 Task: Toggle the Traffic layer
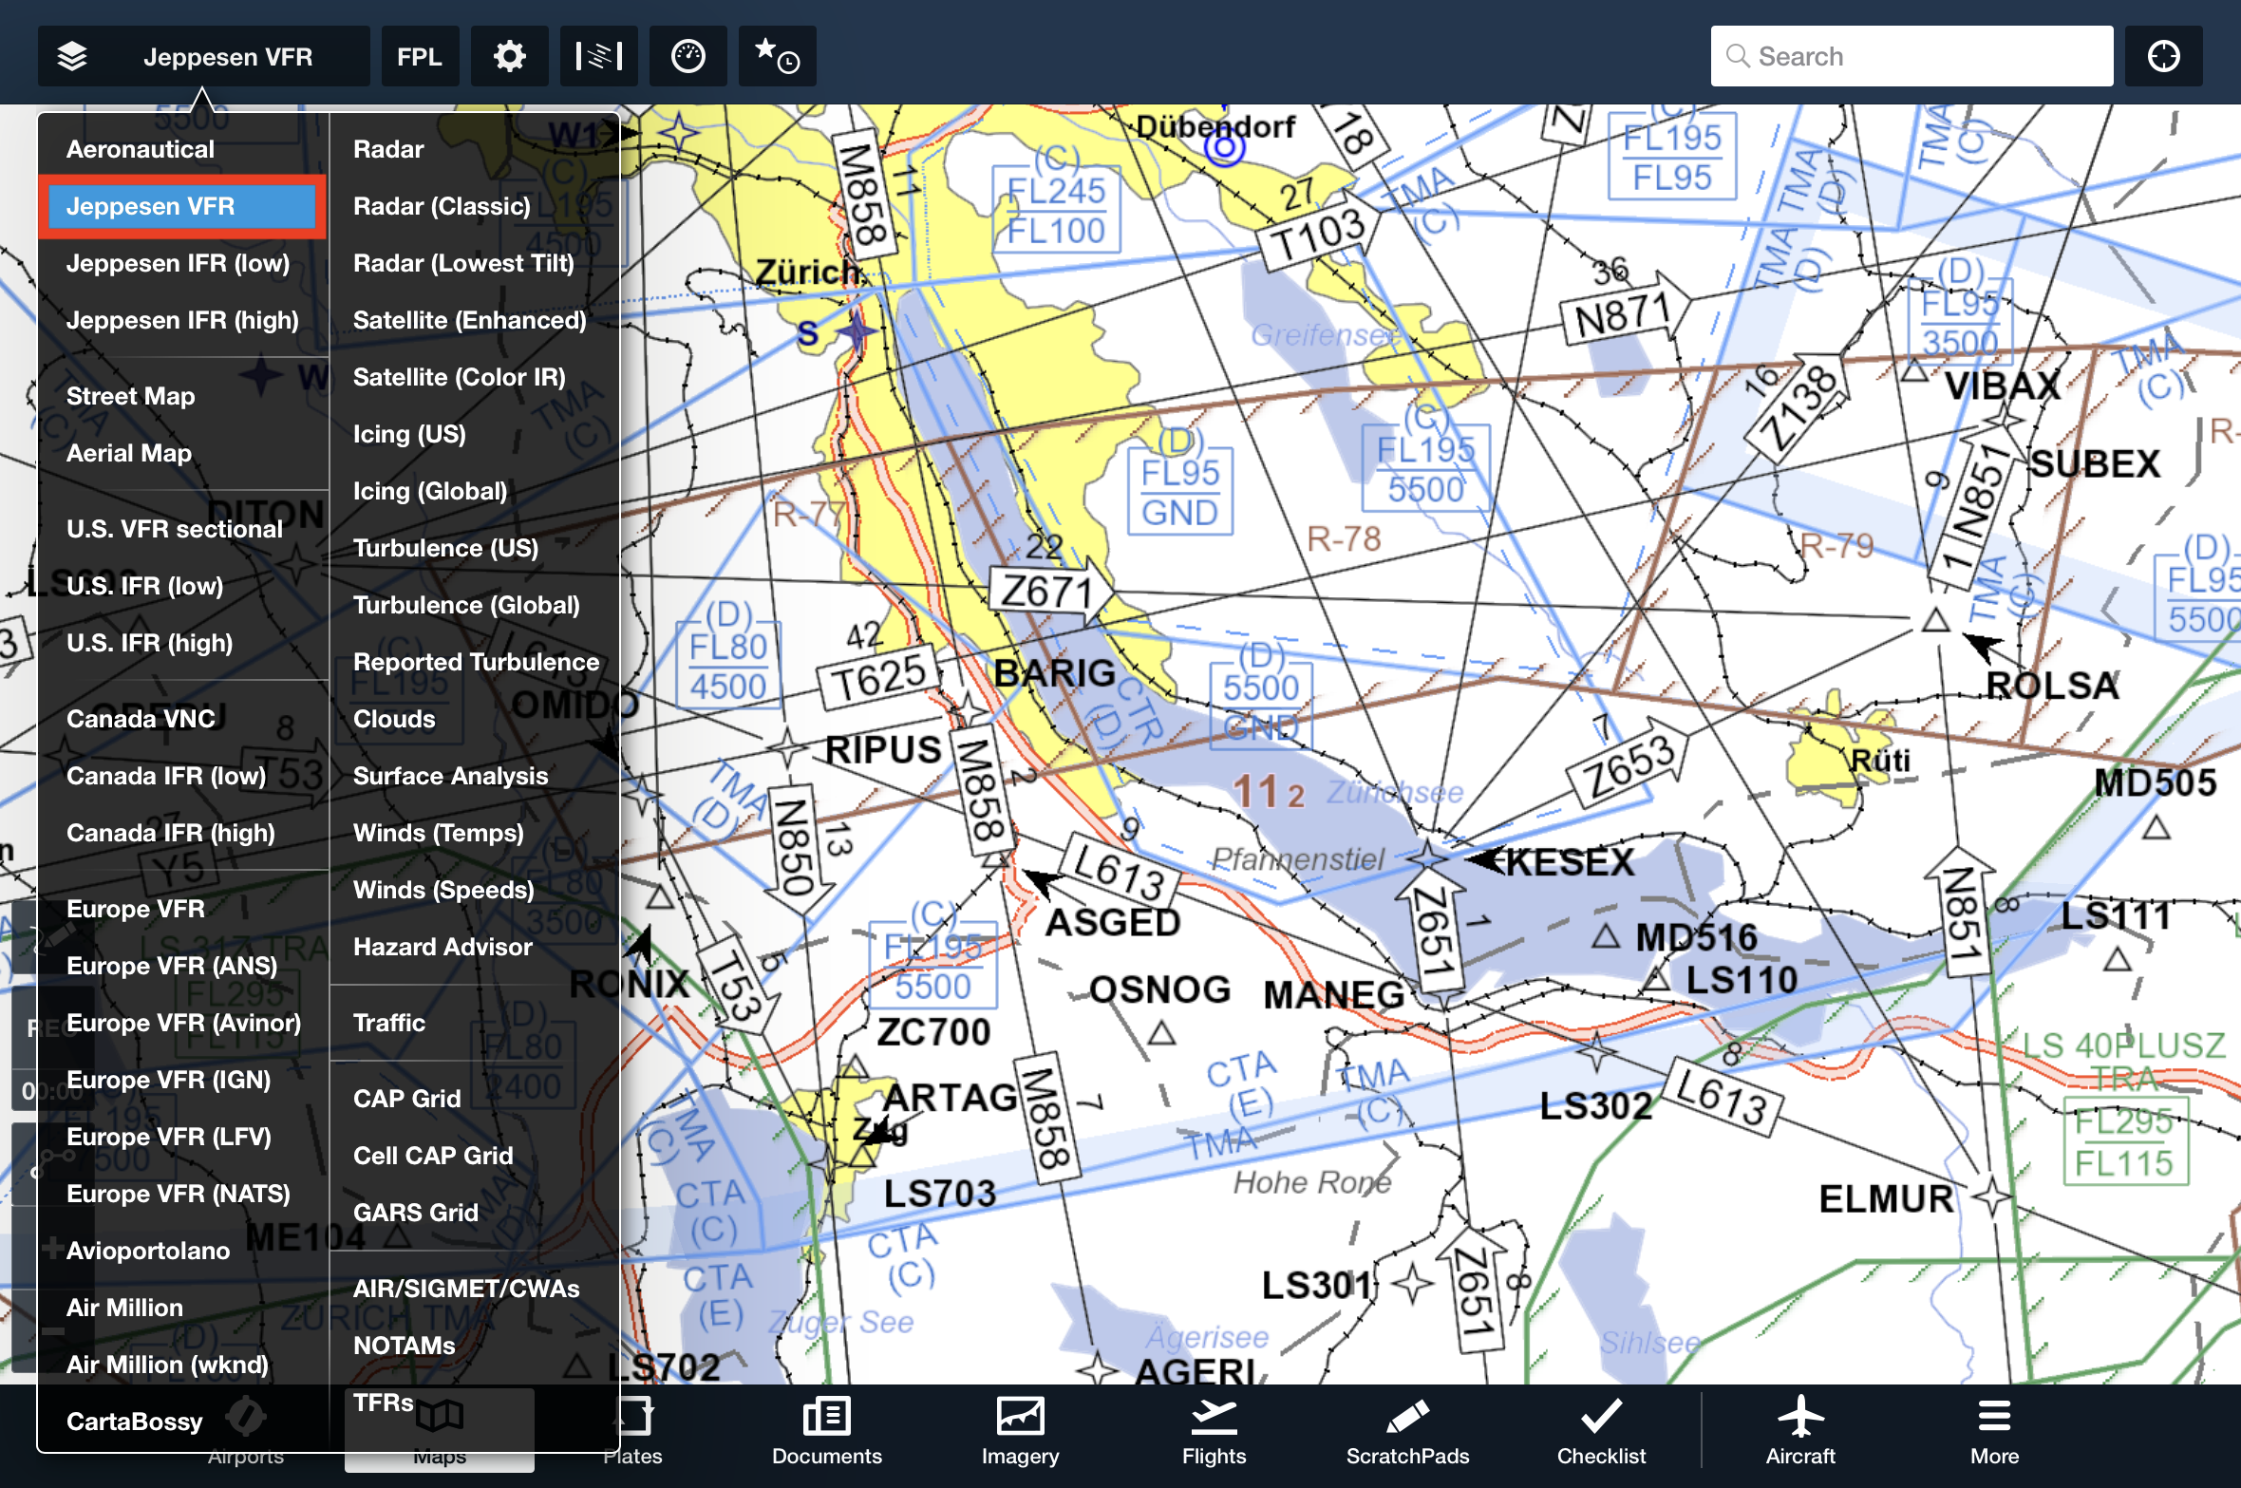[x=388, y=1023]
